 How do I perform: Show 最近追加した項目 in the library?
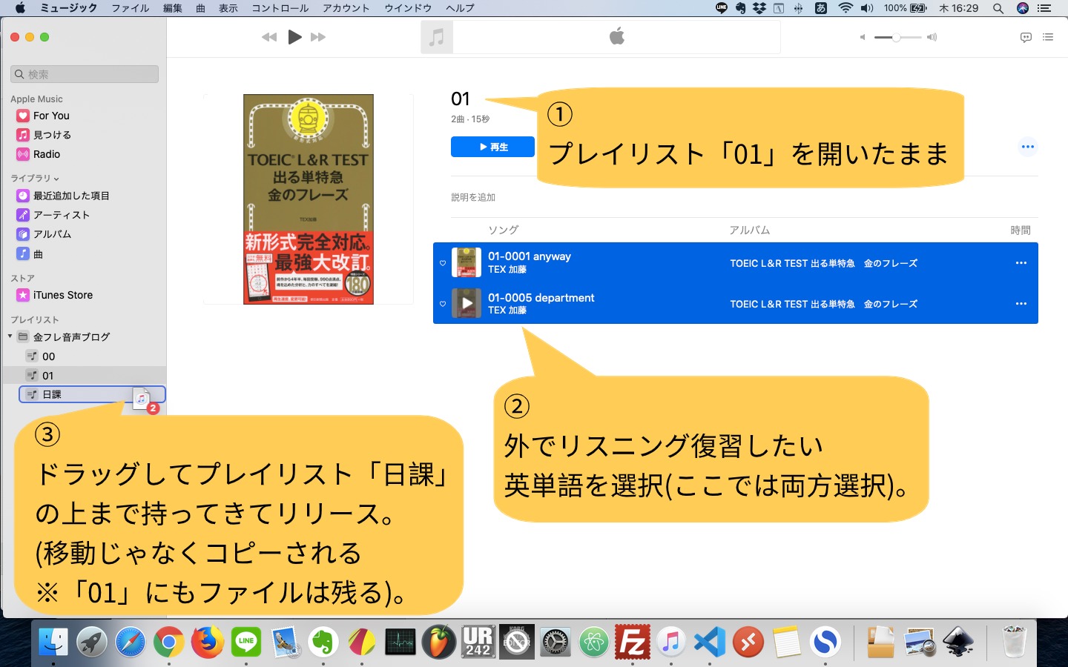[70, 196]
